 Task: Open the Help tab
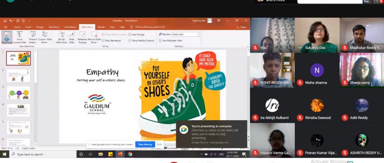coord(122,27)
